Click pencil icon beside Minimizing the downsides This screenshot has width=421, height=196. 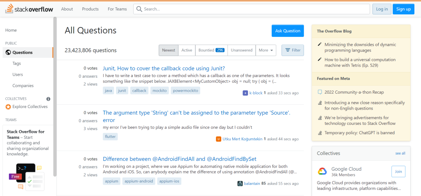[319, 45]
